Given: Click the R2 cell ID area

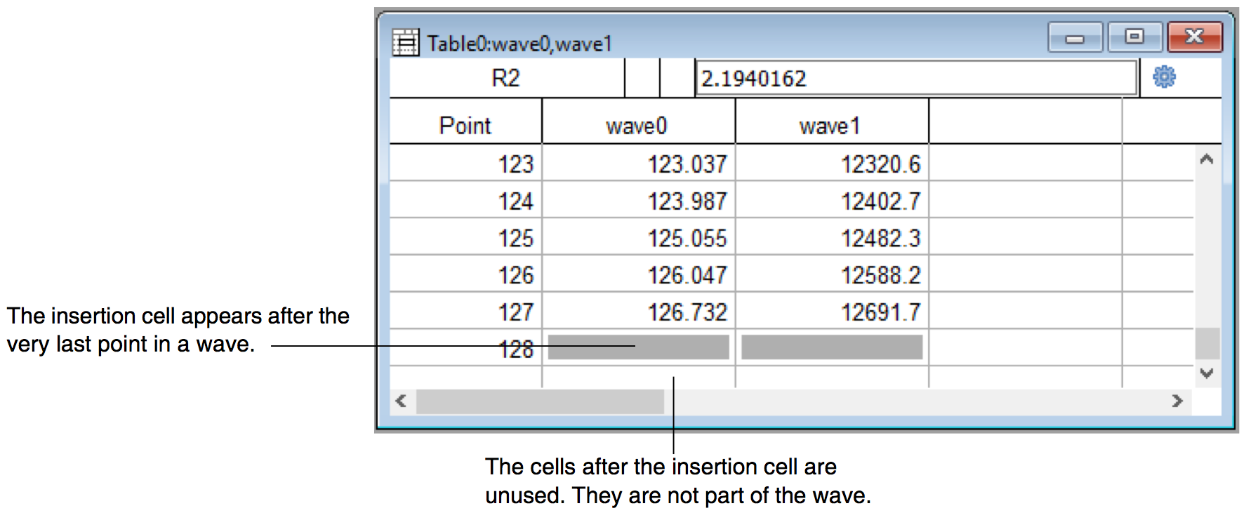Looking at the screenshot, I should click(x=505, y=78).
